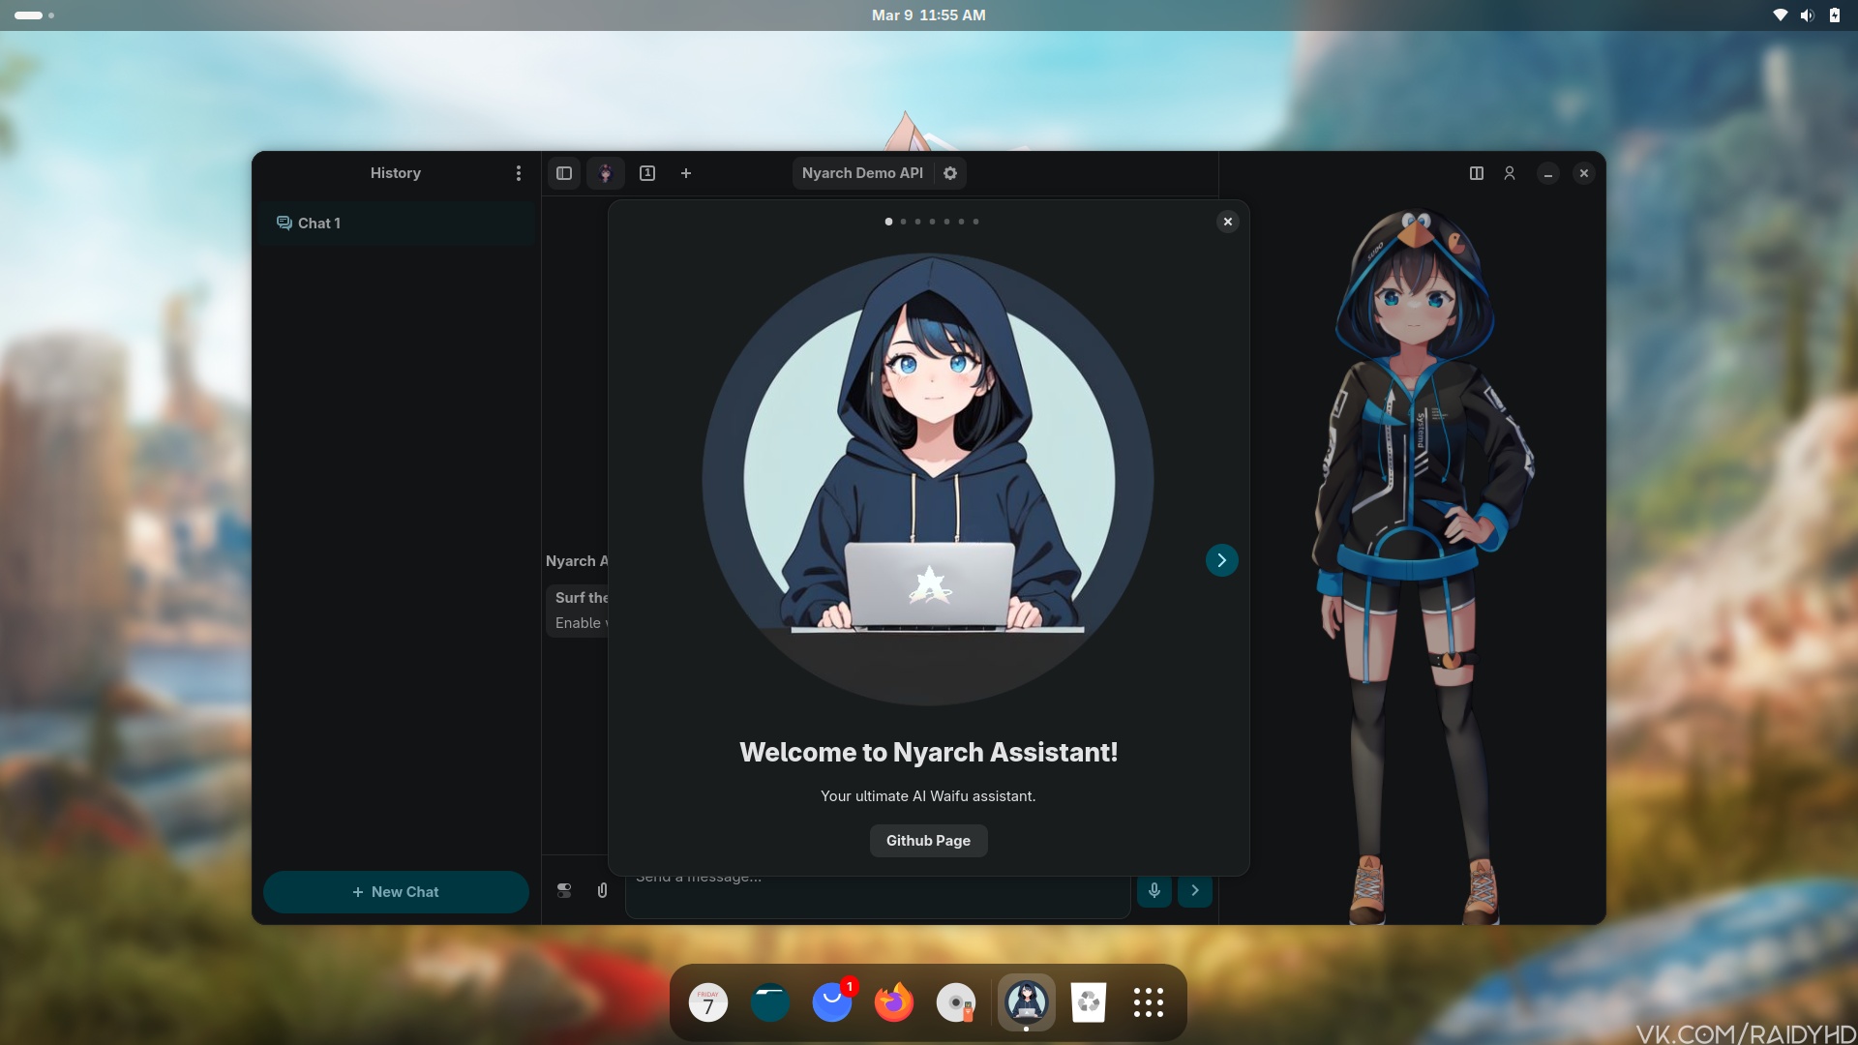Viewport: 1858px width, 1045px height.
Task: Jump to last welcome page dot
Action: click(x=975, y=222)
